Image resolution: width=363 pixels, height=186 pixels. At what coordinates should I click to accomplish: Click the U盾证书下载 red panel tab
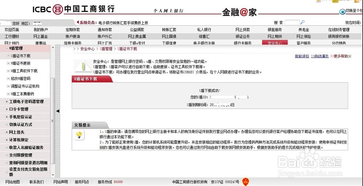coord(92,79)
